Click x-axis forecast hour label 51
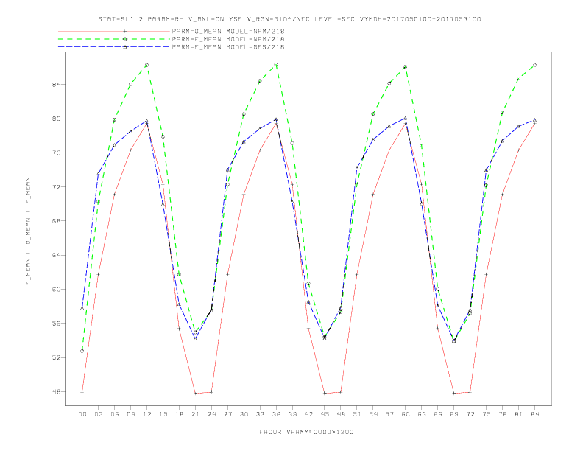 point(357,414)
